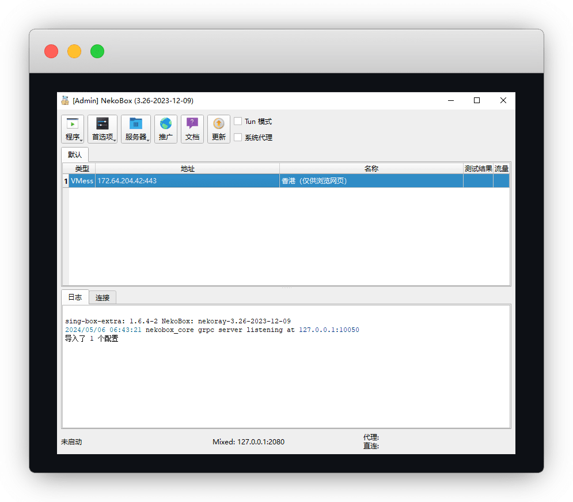Sort by the 地址 column header

pyautogui.click(x=187, y=169)
